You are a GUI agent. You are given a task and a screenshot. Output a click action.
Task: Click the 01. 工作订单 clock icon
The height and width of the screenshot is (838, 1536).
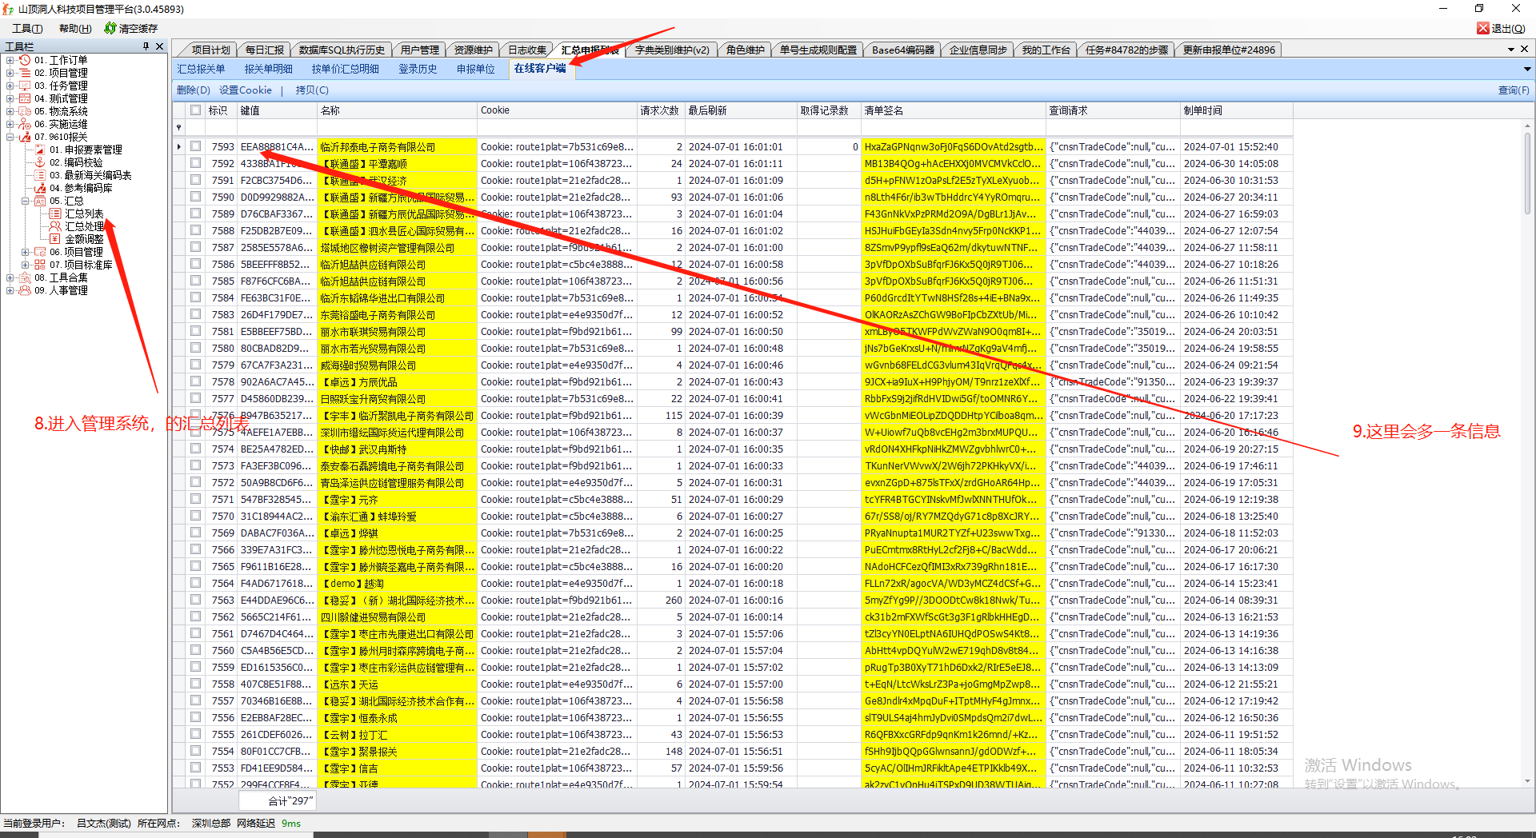[25, 60]
